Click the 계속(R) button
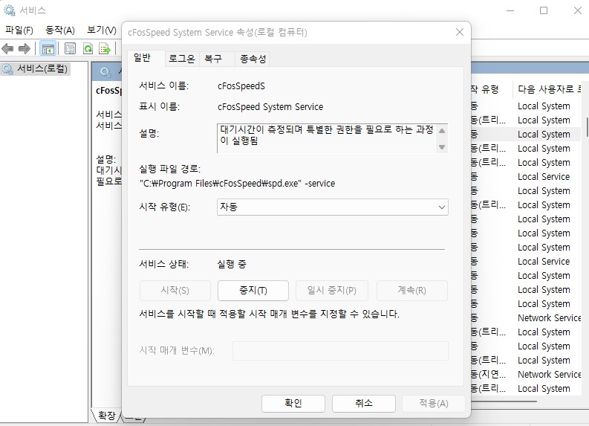The width and height of the screenshot is (589, 426). click(x=411, y=290)
